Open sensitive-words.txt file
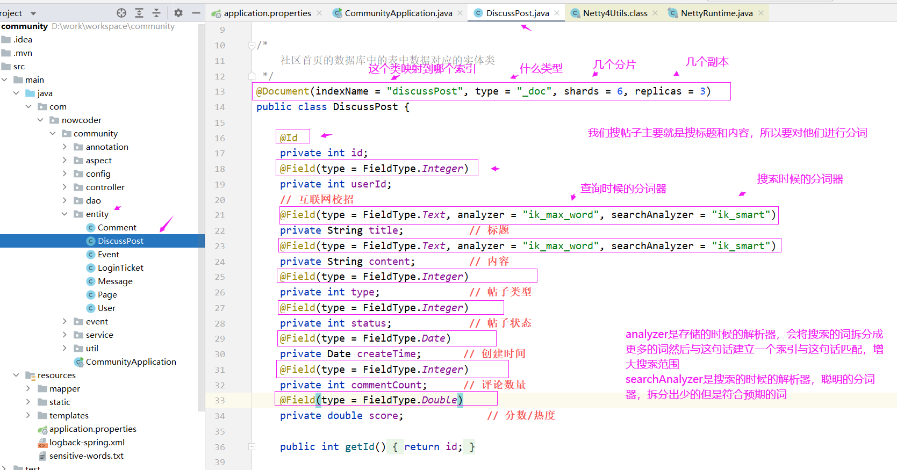 [x=81, y=455]
